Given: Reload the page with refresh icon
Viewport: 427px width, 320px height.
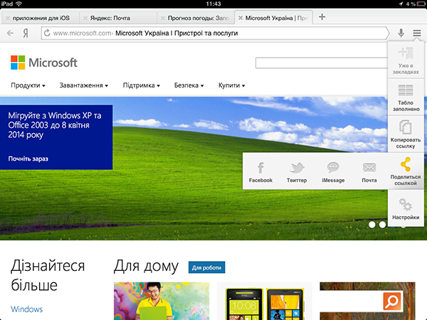Looking at the screenshot, I should pyautogui.click(x=47, y=33).
